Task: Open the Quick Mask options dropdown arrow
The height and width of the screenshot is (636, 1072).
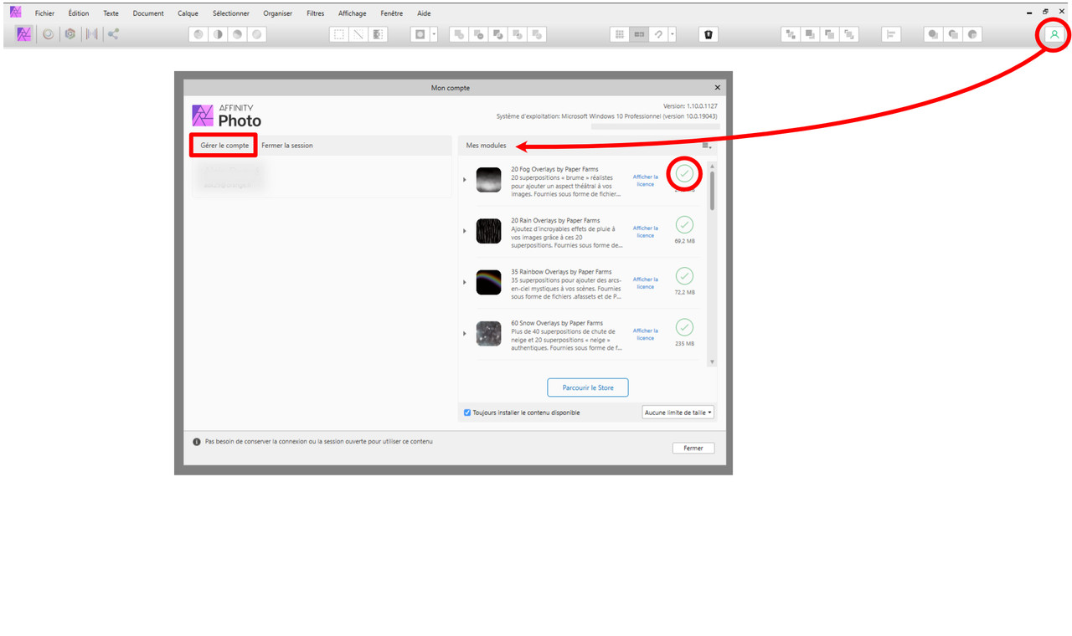Action: pyautogui.click(x=434, y=34)
